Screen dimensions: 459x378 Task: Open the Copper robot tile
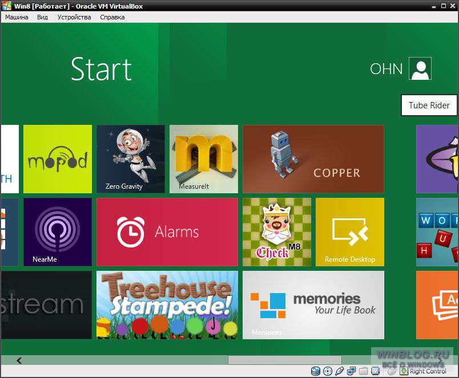313,159
